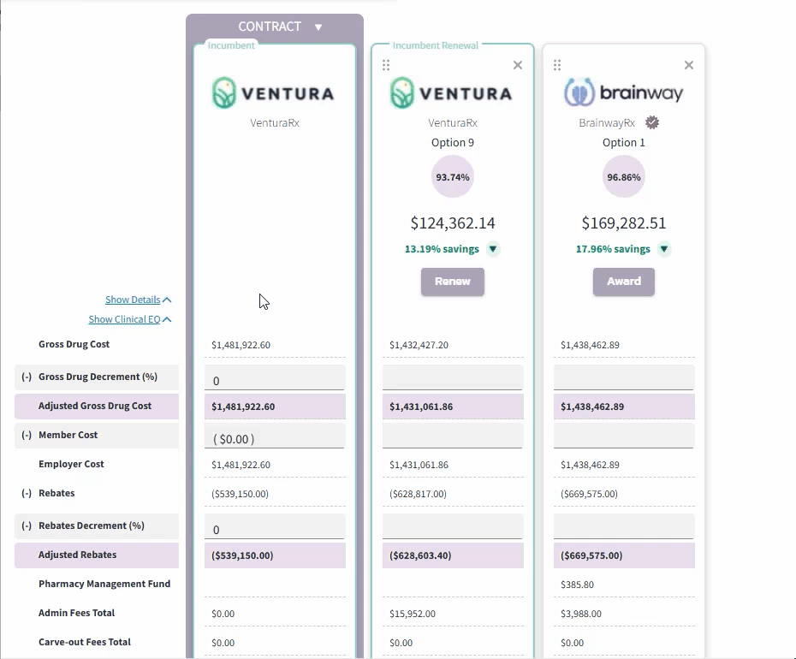The width and height of the screenshot is (796, 659).
Task: Click the Employer Cost row label
Action: click(x=71, y=464)
